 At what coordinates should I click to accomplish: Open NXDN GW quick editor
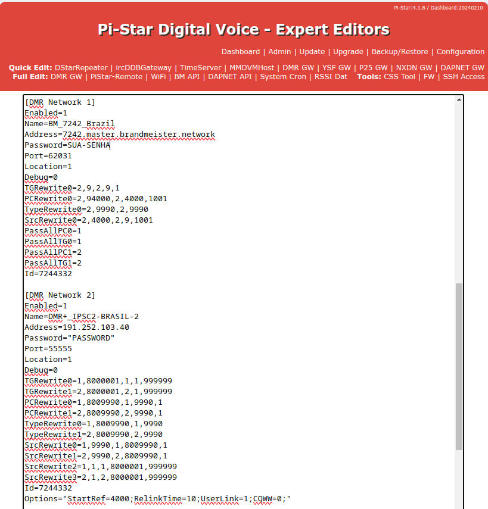(414, 67)
